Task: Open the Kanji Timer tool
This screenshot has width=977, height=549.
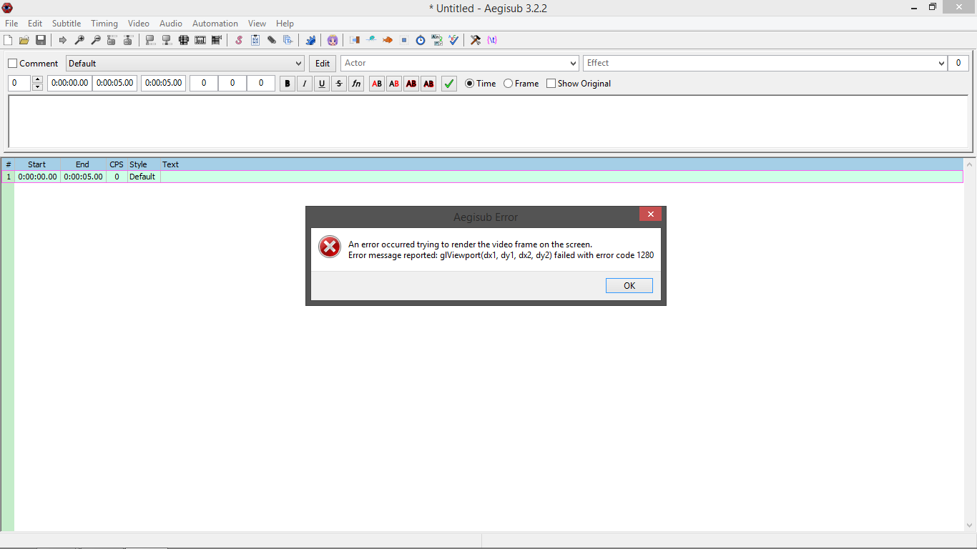Action: click(x=437, y=40)
